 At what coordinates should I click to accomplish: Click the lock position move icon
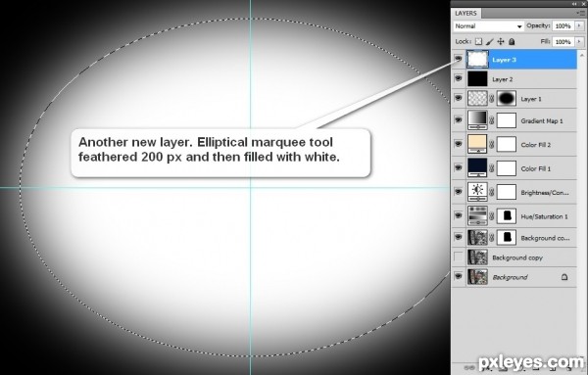click(x=501, y=41)
